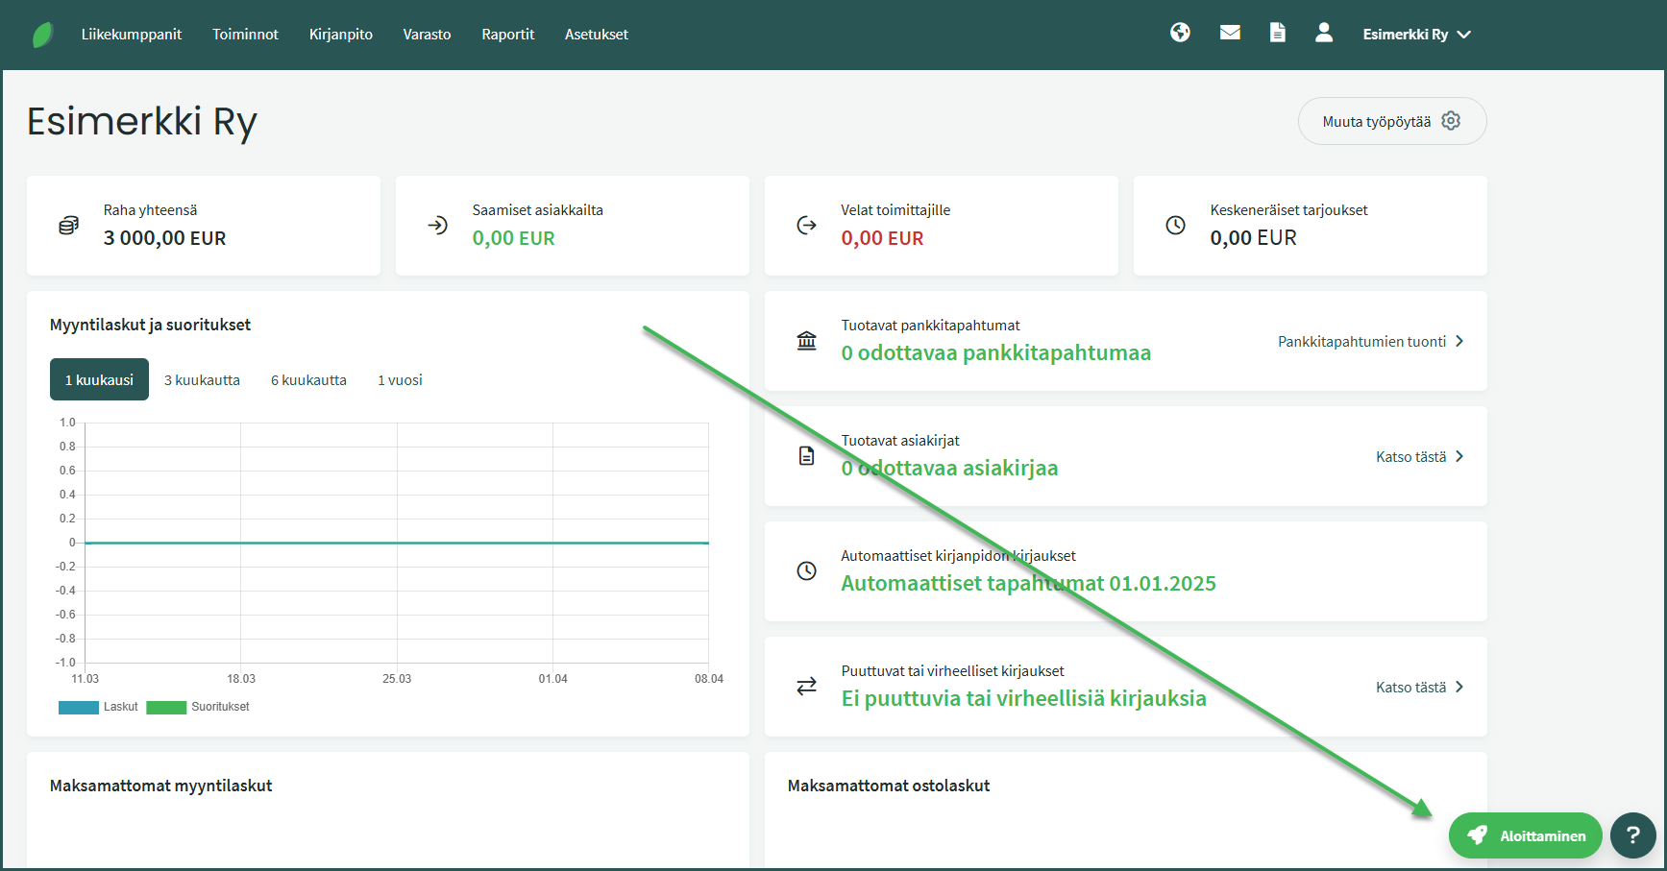
Task: Open the Kirjanpito menu
Action: coord(340,35)
